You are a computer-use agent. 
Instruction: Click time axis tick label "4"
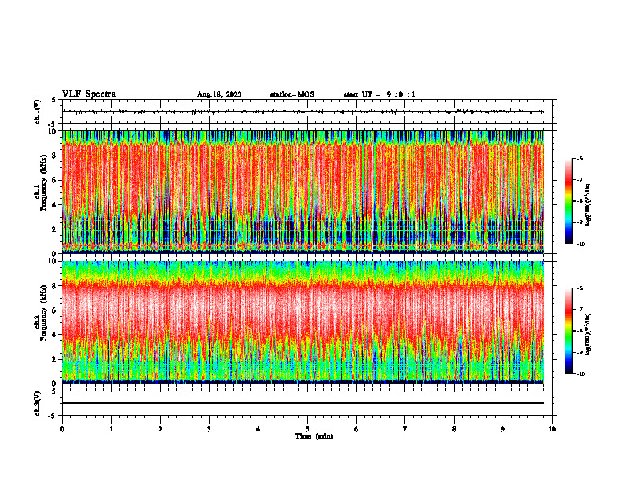[x=258, y=429]
